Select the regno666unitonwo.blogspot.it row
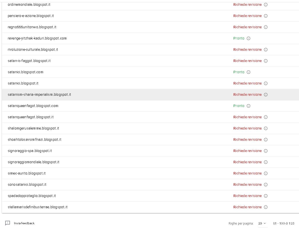299x230 pixels. click(32, 27)
